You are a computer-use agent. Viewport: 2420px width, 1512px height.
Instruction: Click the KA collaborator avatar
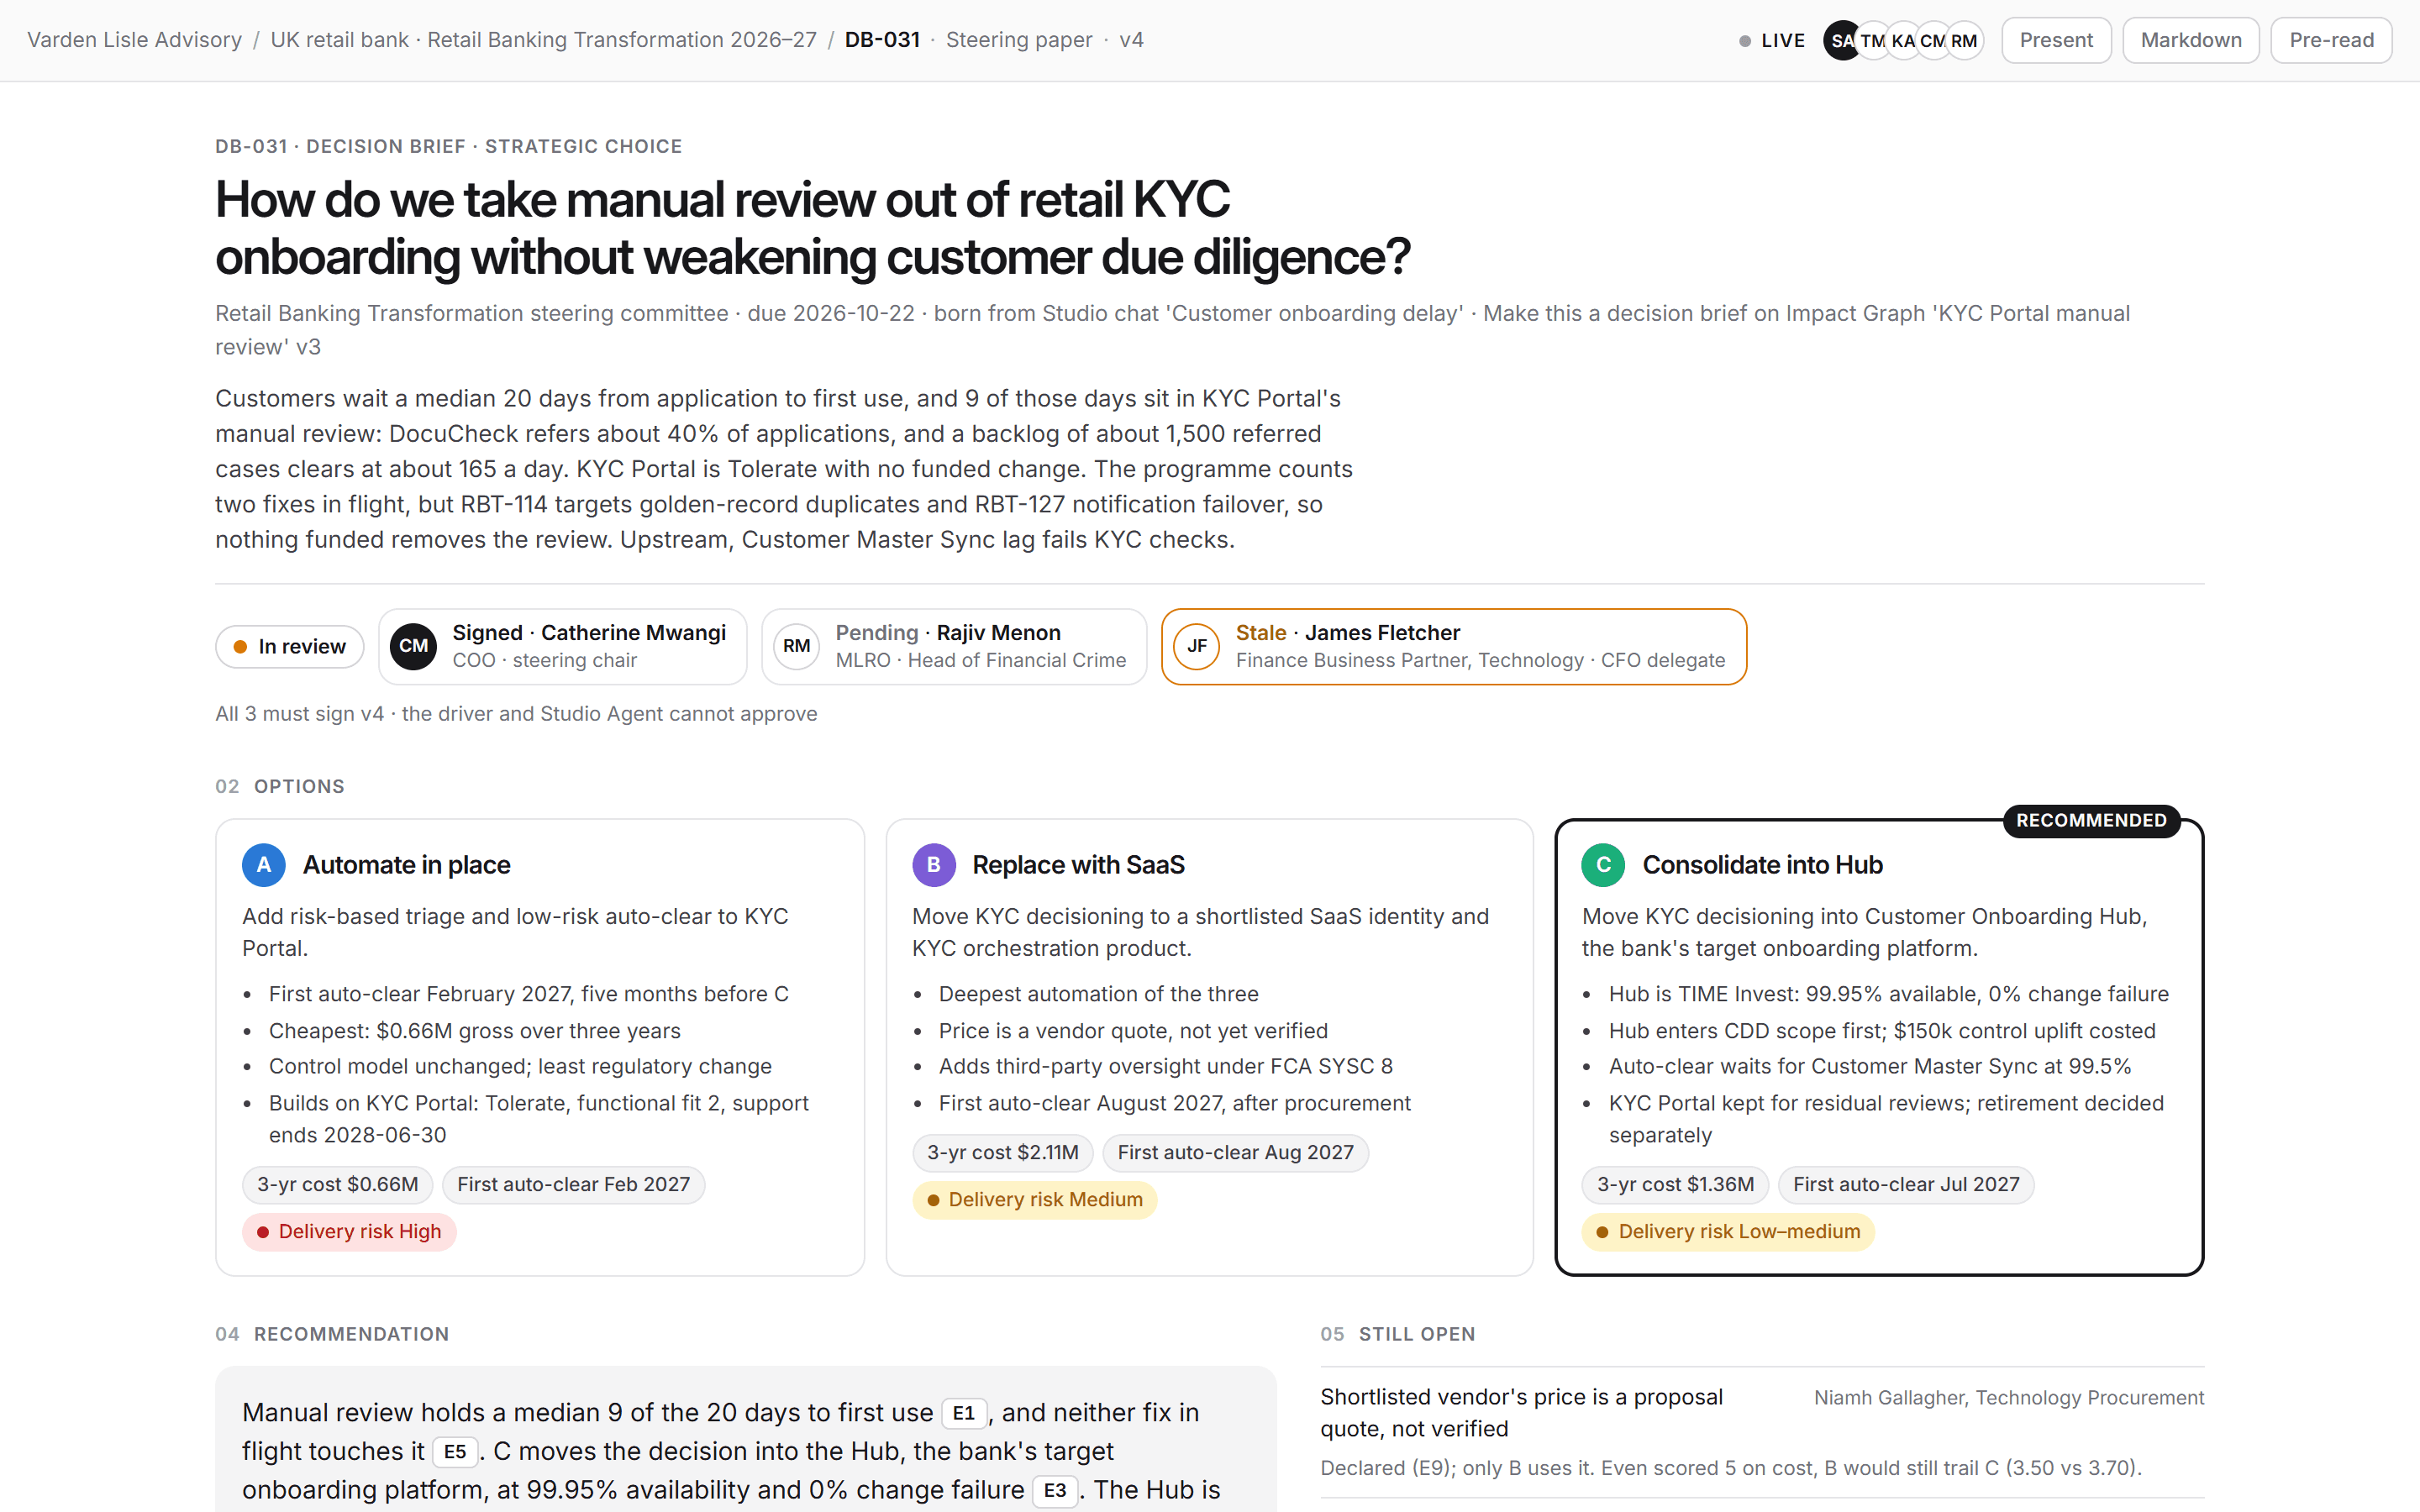[1903, 41]
